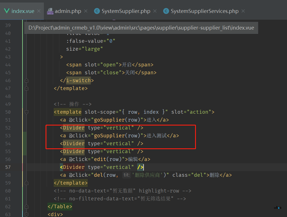Click the PHP file icon on admin.php tab
287x217 pixels.
point(50,11)
